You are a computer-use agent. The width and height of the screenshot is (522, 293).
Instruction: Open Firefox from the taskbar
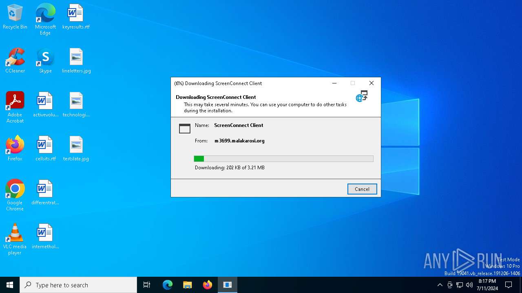[x=208, y=285]
